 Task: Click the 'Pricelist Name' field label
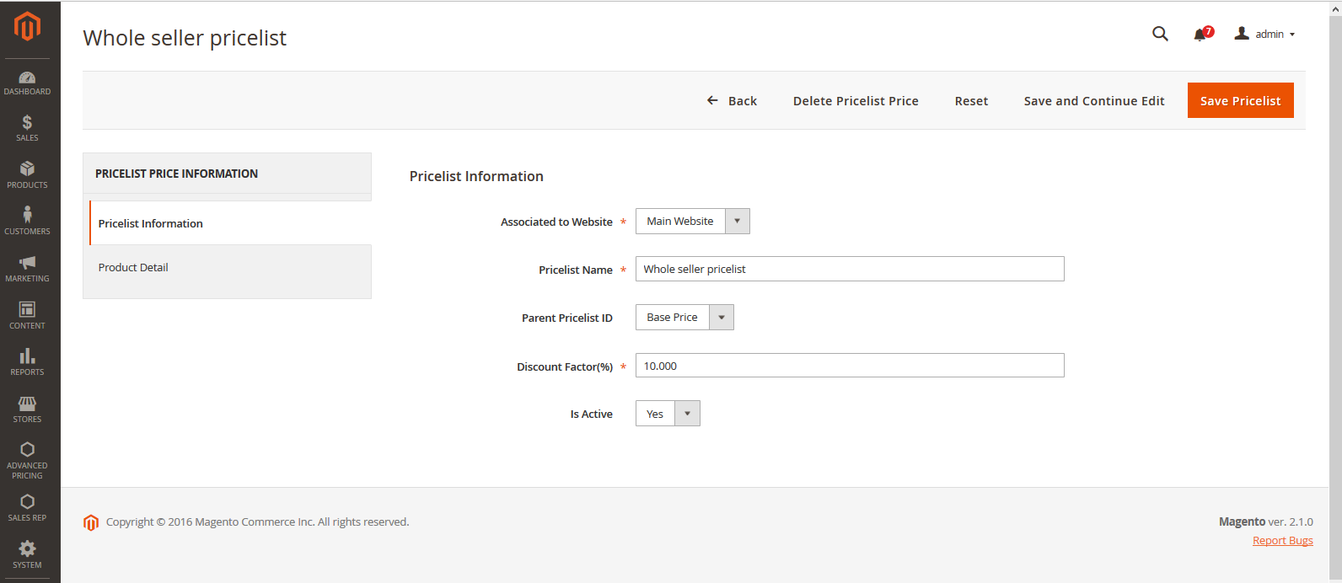pos(576,270)
